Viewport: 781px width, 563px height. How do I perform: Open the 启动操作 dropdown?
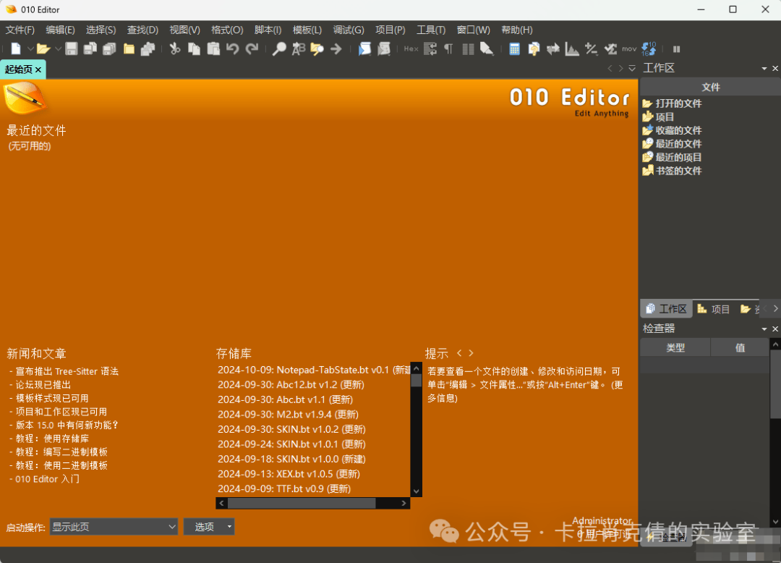click(x=171, y=527)
